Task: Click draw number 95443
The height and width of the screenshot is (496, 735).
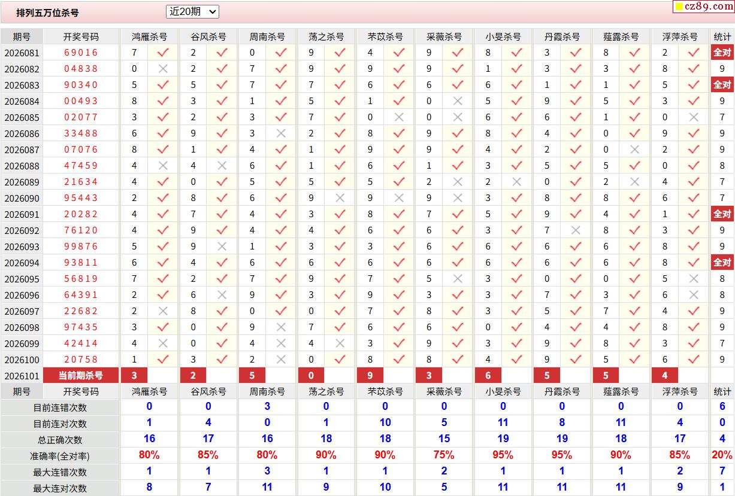Action: click(81, 198)
